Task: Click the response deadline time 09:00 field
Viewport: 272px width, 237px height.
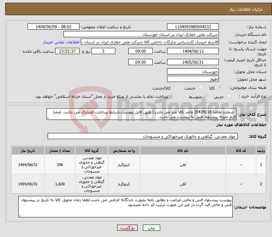Action: pyautogui.click(x=140, y=51)
